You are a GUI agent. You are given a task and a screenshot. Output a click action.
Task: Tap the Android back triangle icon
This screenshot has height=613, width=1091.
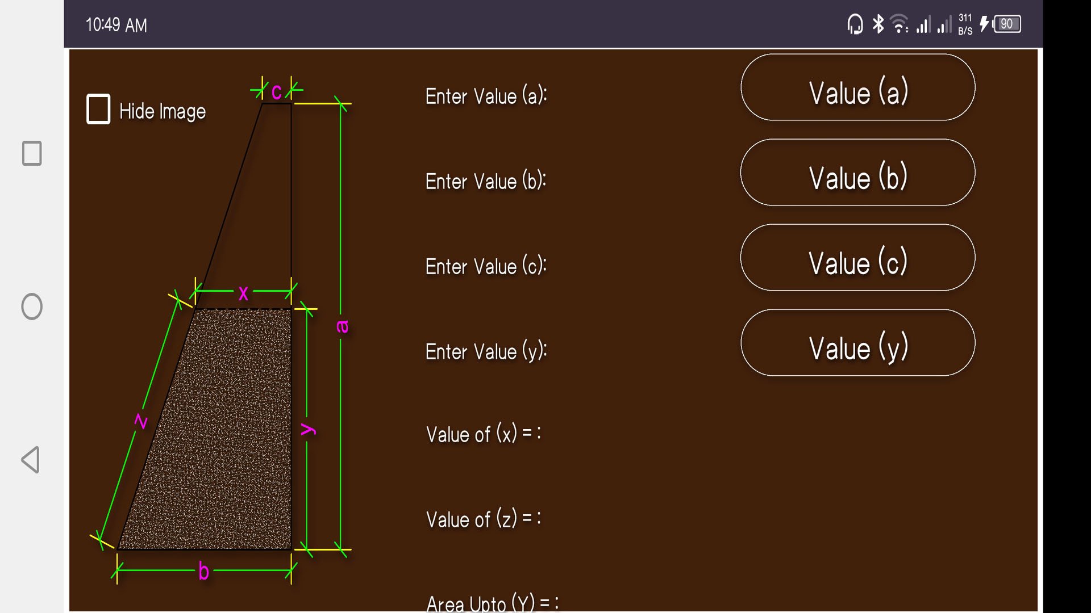pos(31,459)
